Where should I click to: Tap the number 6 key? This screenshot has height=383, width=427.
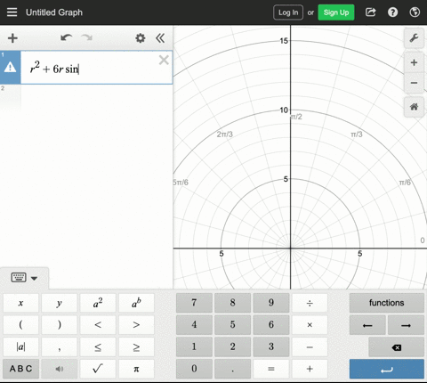coord(271,325)
